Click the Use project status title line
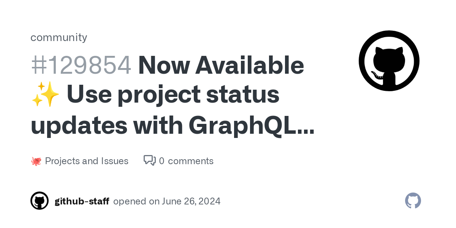This screenshot has width=456, height=228. click(x=173, y=95)
